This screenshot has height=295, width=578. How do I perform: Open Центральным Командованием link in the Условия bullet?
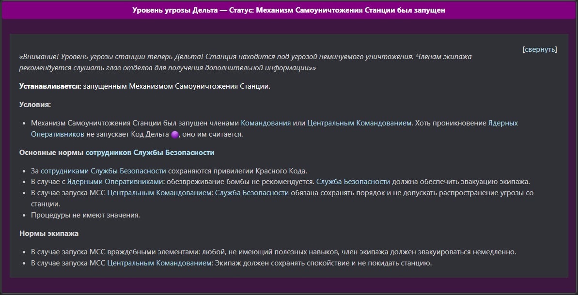coord(359,123)
